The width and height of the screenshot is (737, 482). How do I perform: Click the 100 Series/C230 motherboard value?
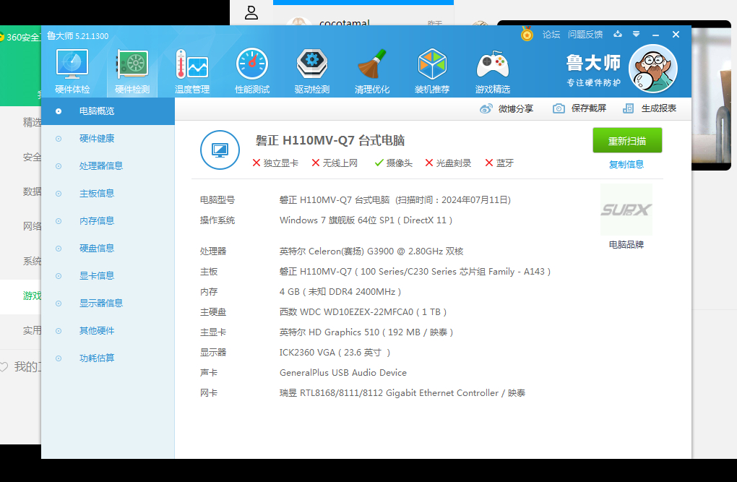point(415,271)
